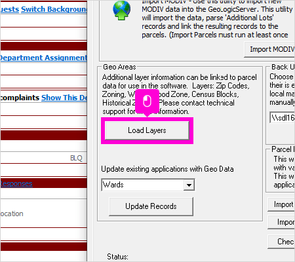Click the Update Records button

pos(151,206)
